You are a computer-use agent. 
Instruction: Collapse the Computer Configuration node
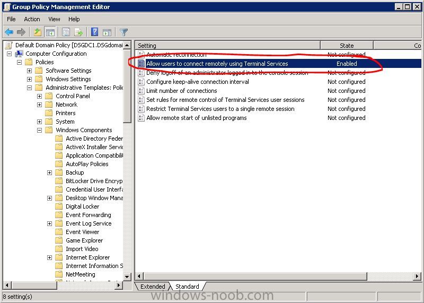(10, 54)
